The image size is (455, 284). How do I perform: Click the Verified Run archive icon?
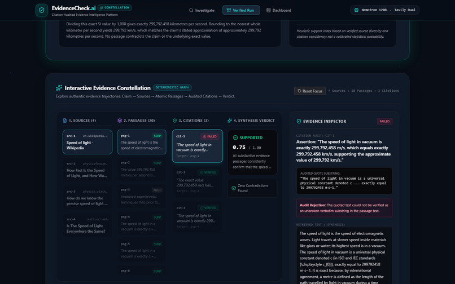pos(229,10)
